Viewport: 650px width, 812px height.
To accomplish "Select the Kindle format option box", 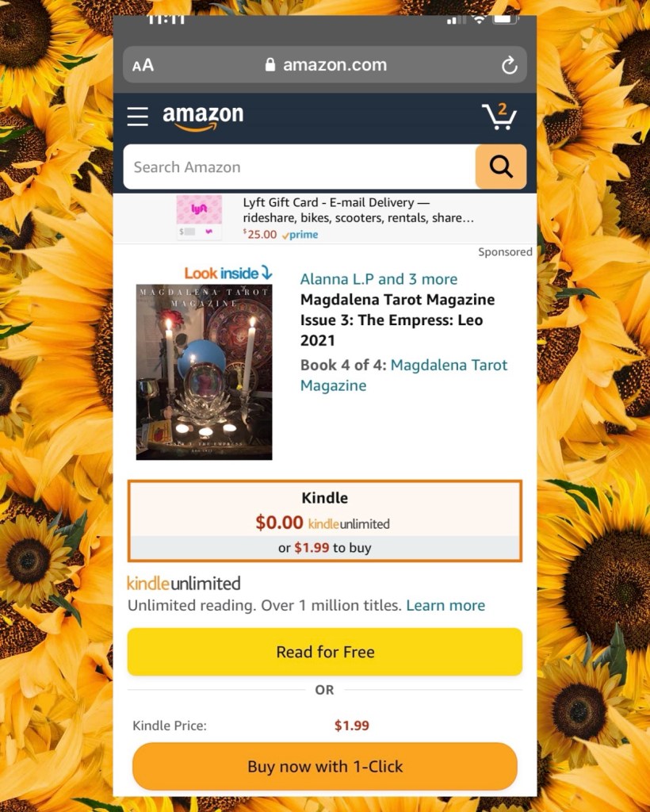I will coord(325,521).
